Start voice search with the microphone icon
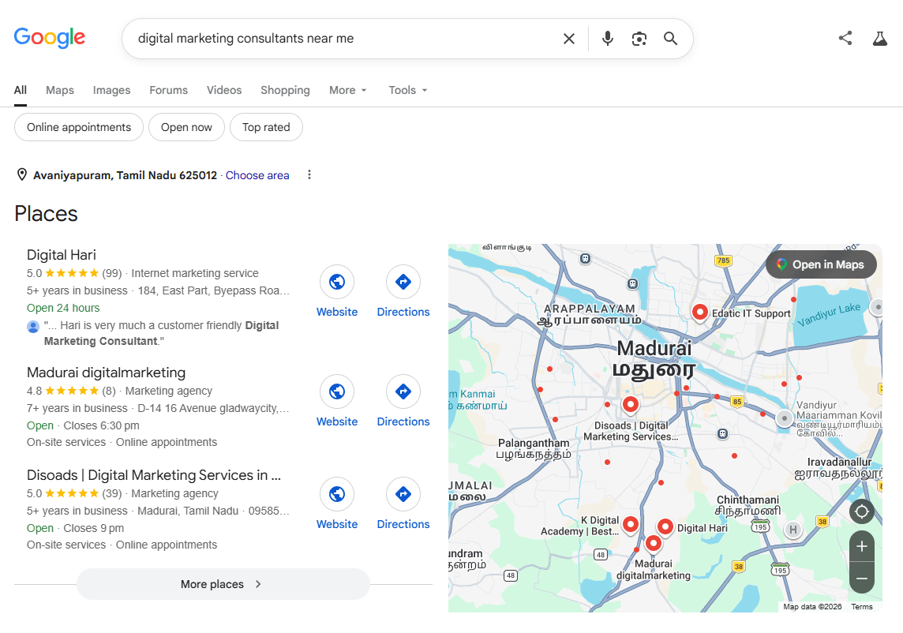Image resolution: width=903 pixels, height=633 pixels. pyautogui.click(x=607, y=39)
